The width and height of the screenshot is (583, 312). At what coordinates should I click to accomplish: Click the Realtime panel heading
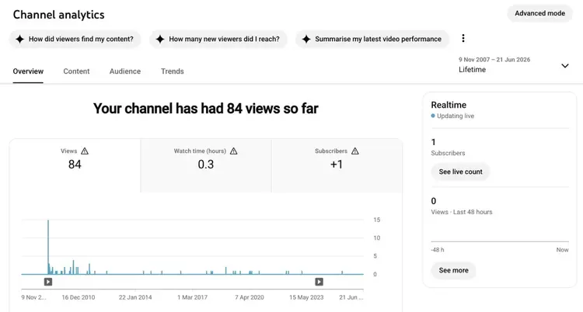(x=449, y=105)
